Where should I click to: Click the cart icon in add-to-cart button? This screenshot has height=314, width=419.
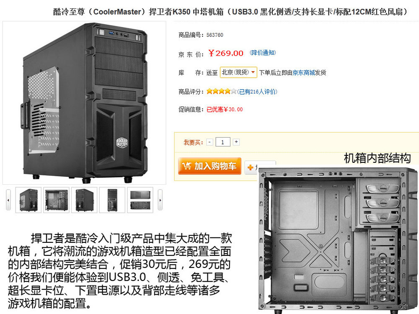point(186,166)
